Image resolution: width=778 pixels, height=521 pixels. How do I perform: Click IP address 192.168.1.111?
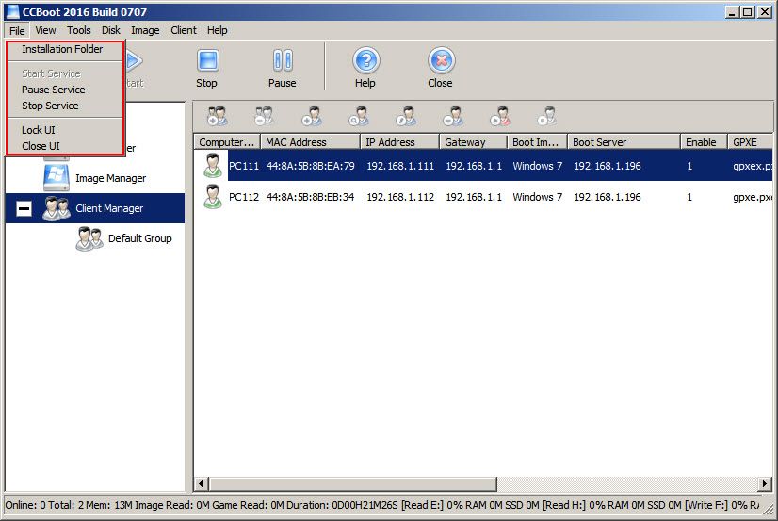click(x=400, y=166)
